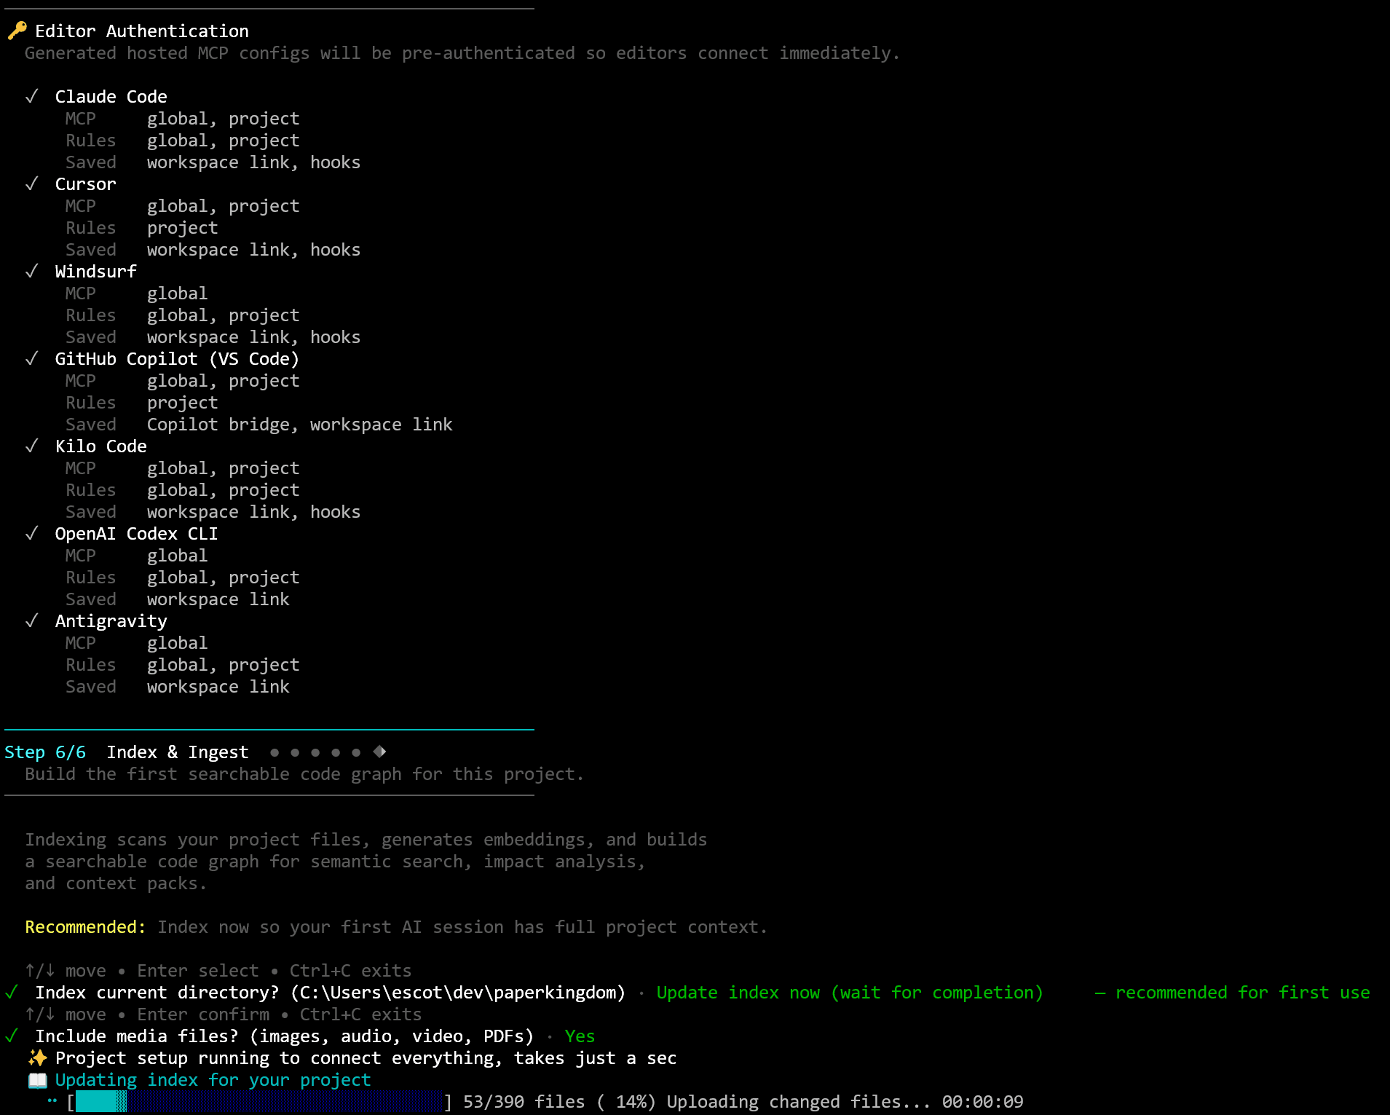The height and width of the screenshot is (1115, 1390).
Task: Click 'Build the first searchable code graph' description
Action: (x=304, y=774)
